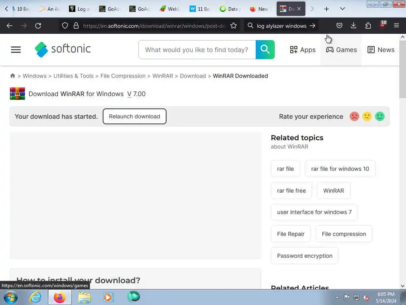
Task: Click the page vertical scrollbar thumb
Action: [x=402, y=69]
